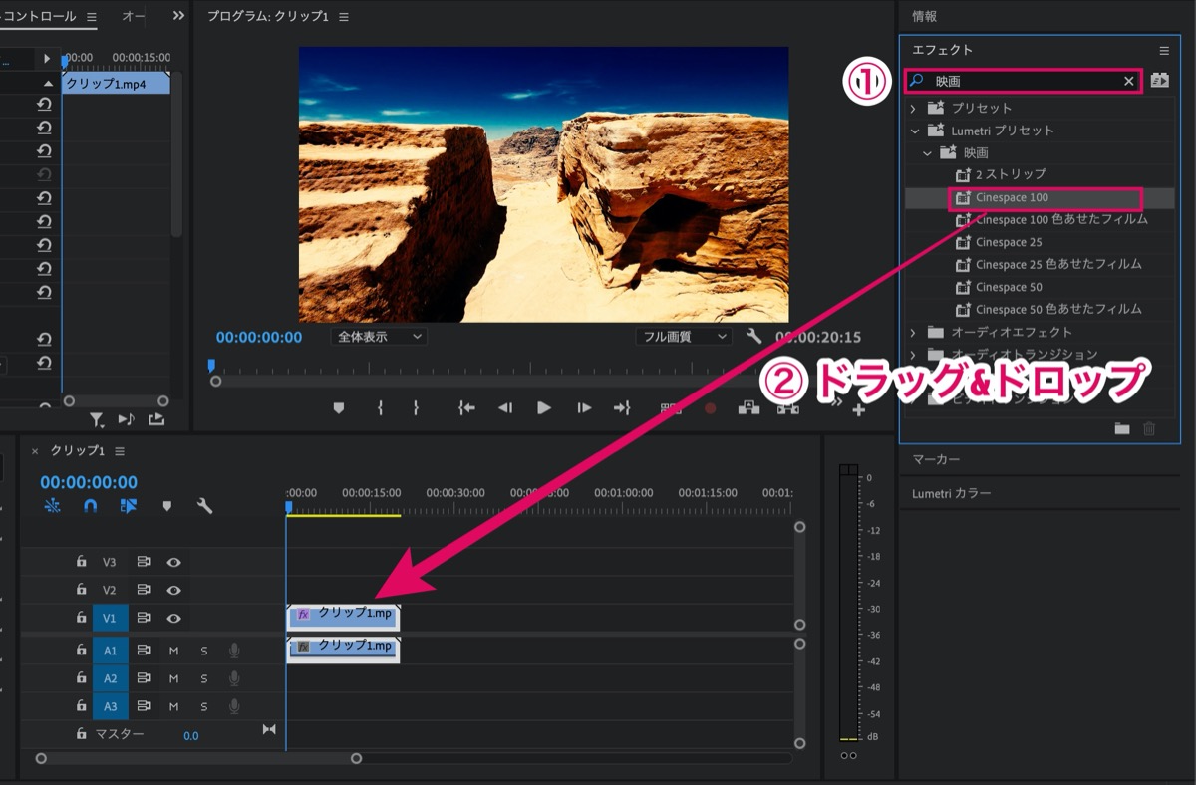Step back one frame

pyautogui.click(x=505, y=408)
